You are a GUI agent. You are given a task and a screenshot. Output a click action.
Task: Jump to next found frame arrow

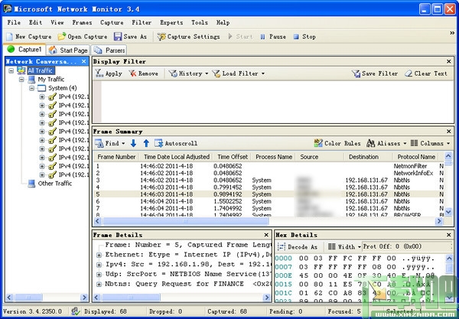point(133,143)
